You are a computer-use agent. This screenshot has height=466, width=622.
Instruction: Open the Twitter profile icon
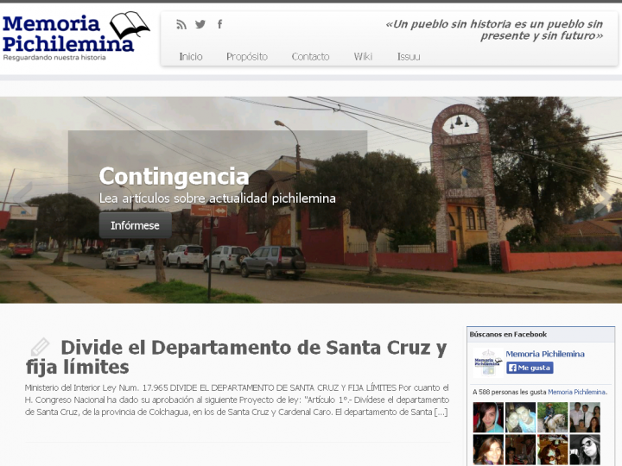point(200,24)
